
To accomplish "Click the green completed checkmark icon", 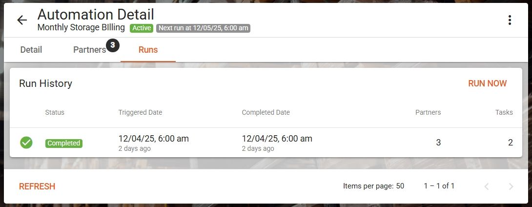I will click(26, 143).
